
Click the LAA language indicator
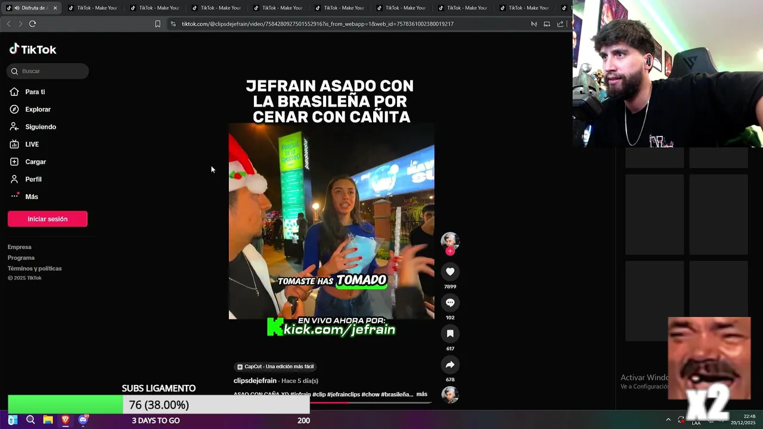[696, 423]
